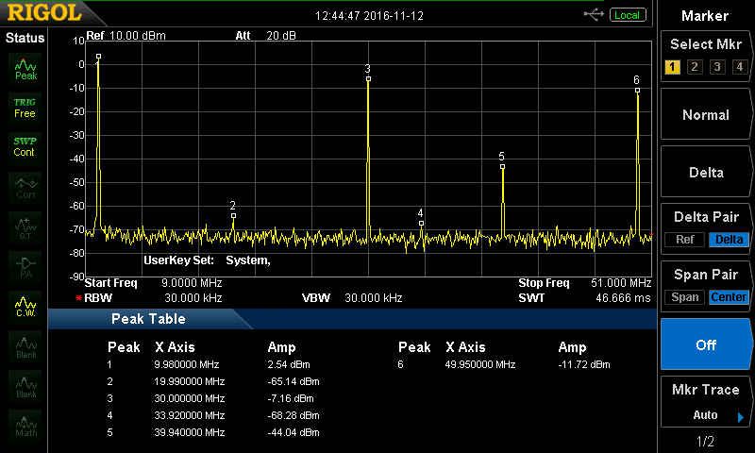Select marker 4 under Select Mkr

[x=739, y=67]
